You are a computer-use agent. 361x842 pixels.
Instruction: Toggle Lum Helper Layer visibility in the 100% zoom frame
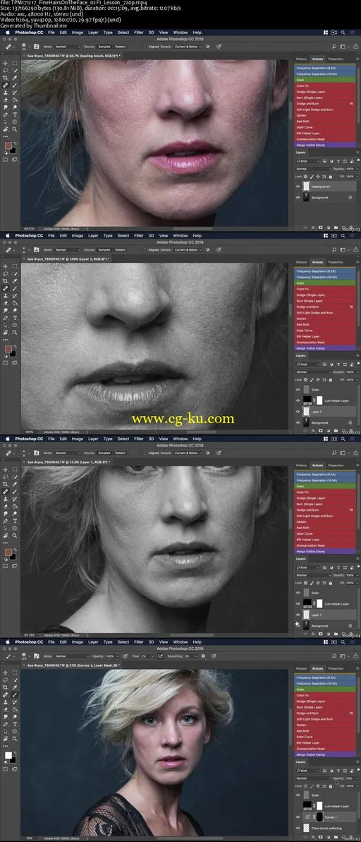coord(298,401)
